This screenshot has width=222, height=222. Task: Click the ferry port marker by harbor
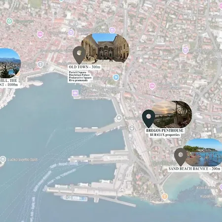pos(119,118)
